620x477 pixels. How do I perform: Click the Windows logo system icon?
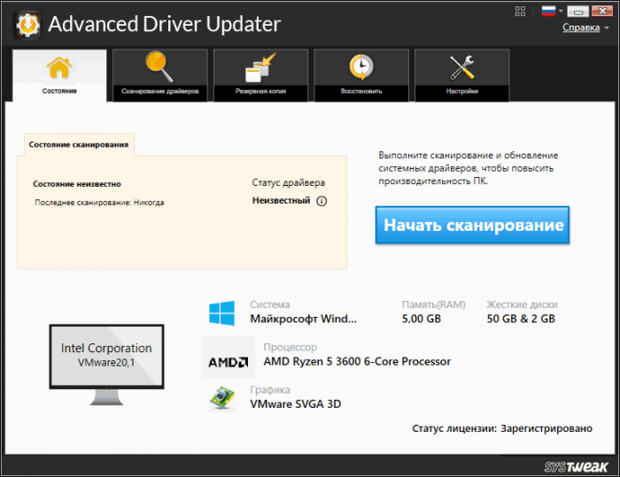pos(221,313)
